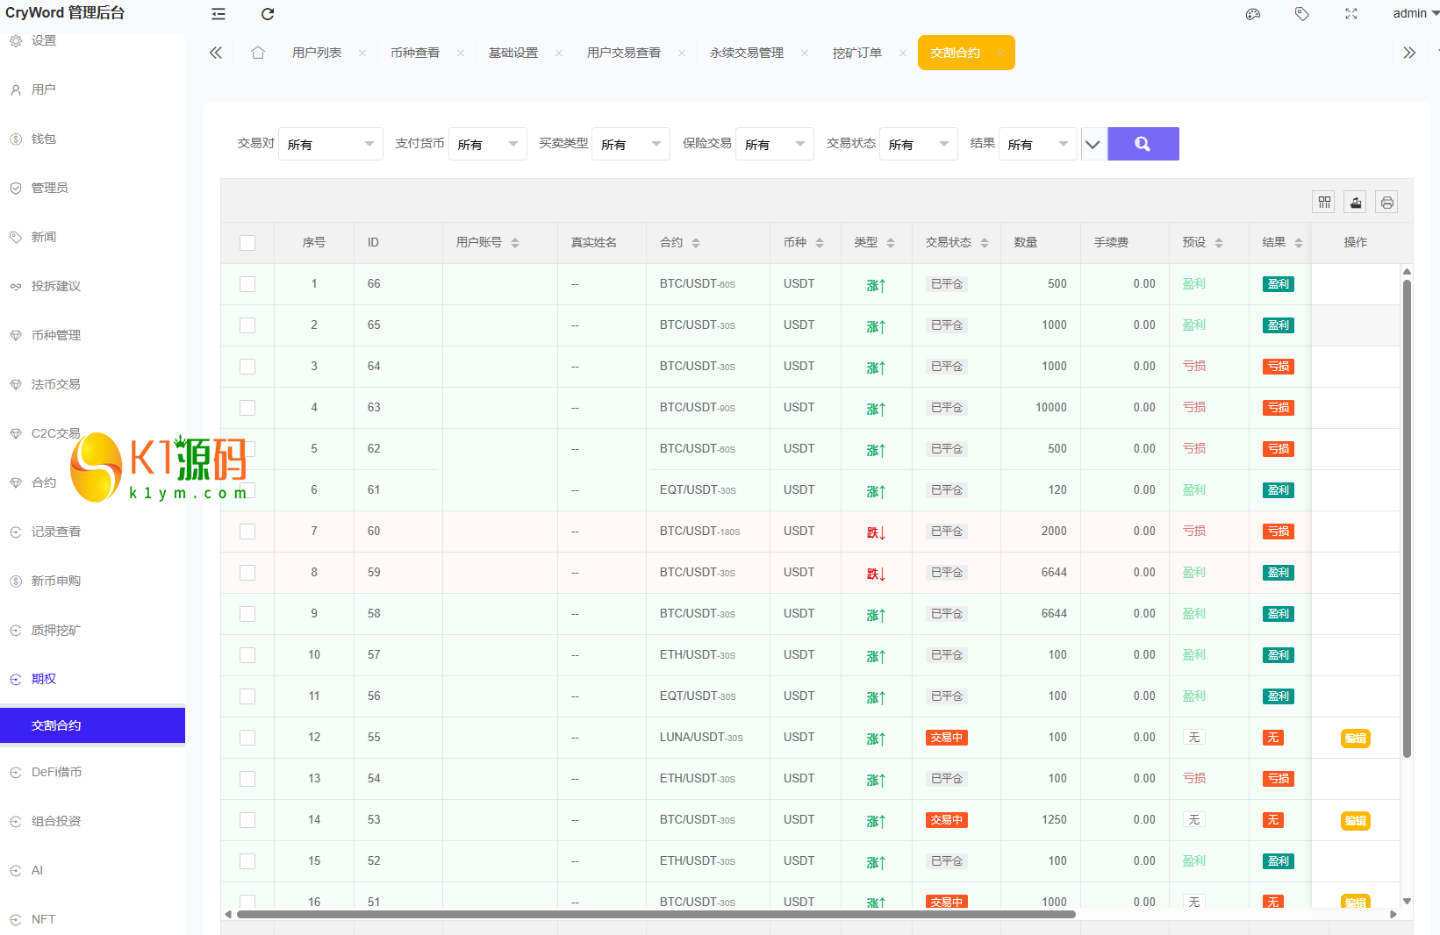The width and height of the screenshot is (1440, 935).
Task: Switch to the 基础设置 tab
Action: click(513, 53)
